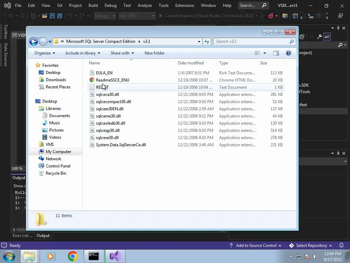
Task: Open the Extensions menu
Action: (x=185, y=5)
